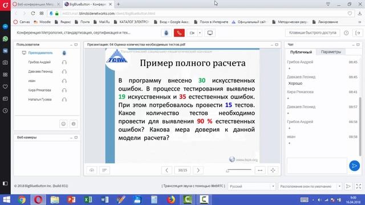The image size is (365, 205).
Task: Click the chat scrollbar
Action: (360, 126)
